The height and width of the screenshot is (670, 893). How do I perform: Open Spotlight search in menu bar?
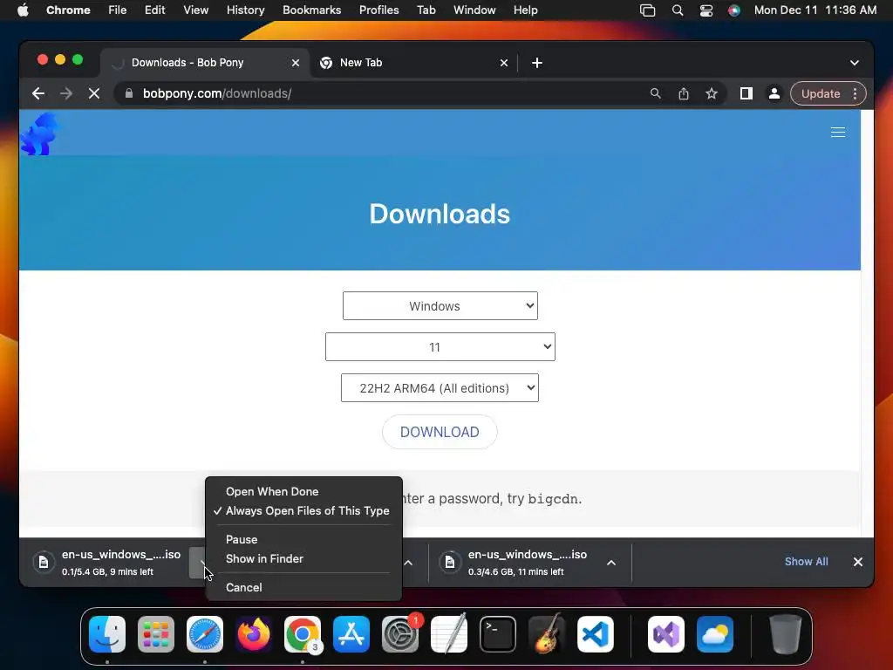(677, 10)
